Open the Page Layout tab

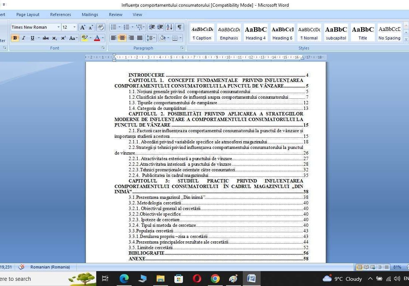tap(28, 15)
